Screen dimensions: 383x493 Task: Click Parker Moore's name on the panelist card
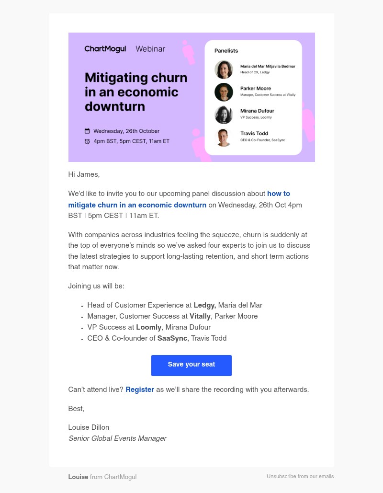click(x=256, y=89)
